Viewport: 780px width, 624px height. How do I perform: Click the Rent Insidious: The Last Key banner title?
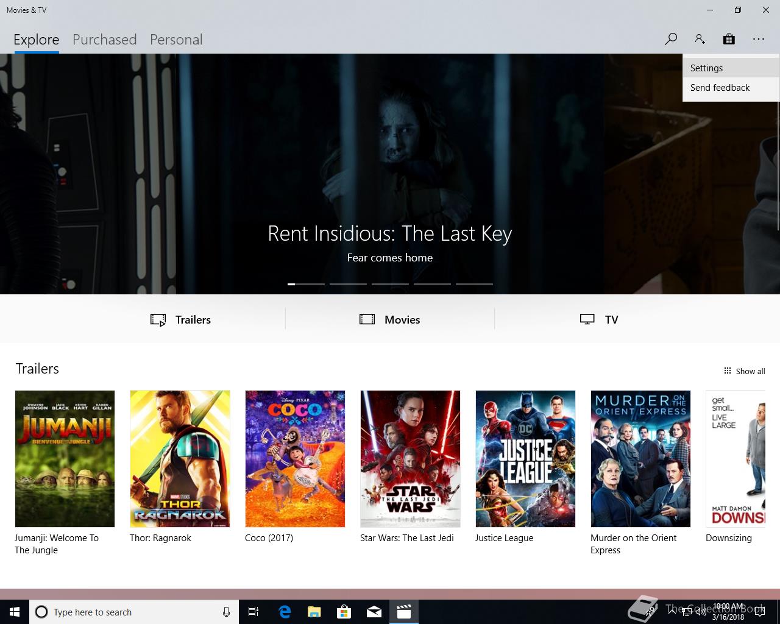click(390, 233)
